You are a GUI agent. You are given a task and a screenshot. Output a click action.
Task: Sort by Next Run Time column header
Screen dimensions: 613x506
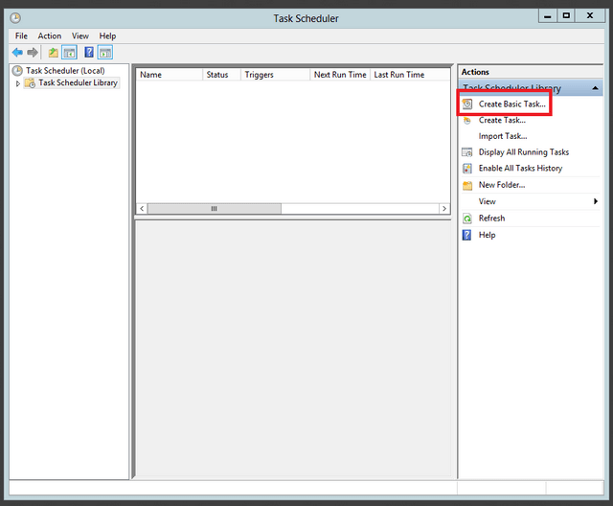click(x=340, y=75)
